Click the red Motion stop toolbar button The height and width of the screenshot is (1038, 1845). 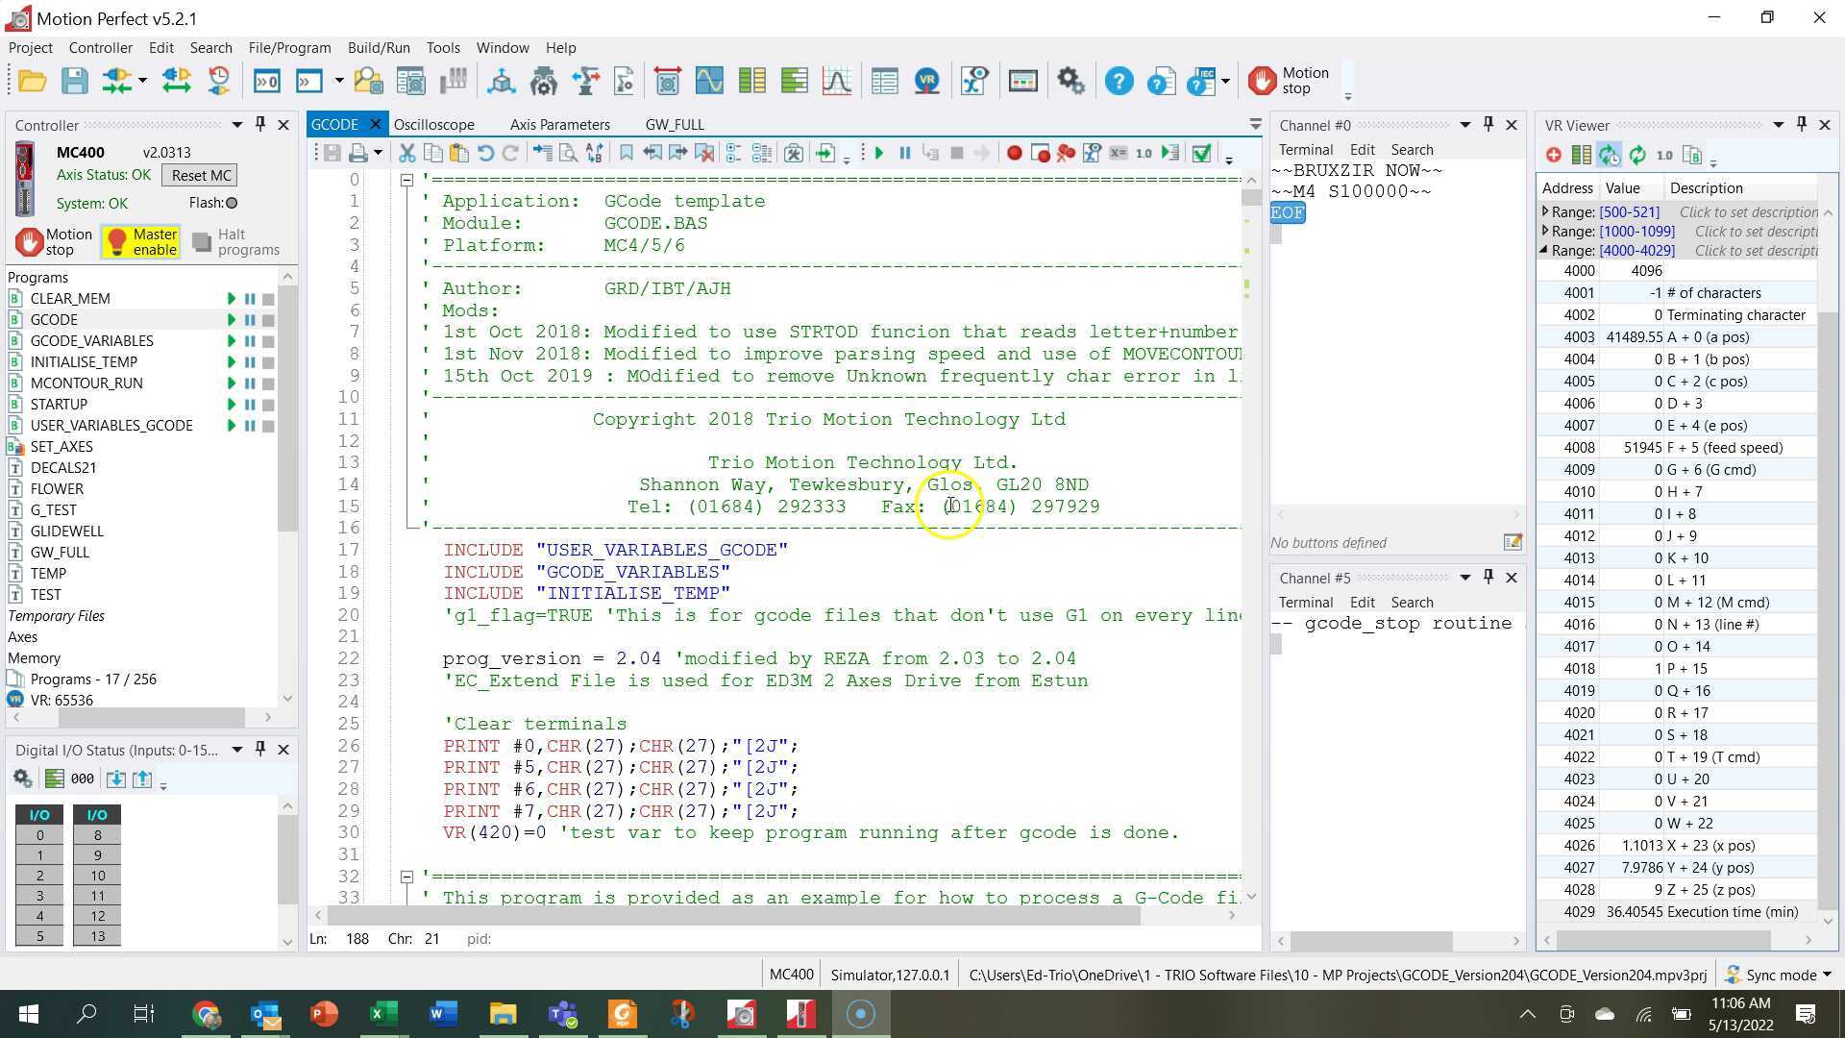(1290, 81)
